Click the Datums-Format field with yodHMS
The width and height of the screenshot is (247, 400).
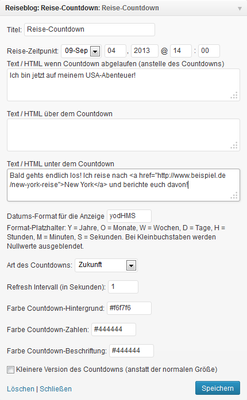click(129, 216)
